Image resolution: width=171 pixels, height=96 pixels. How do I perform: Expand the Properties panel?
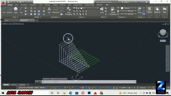(x=122, y=17)
